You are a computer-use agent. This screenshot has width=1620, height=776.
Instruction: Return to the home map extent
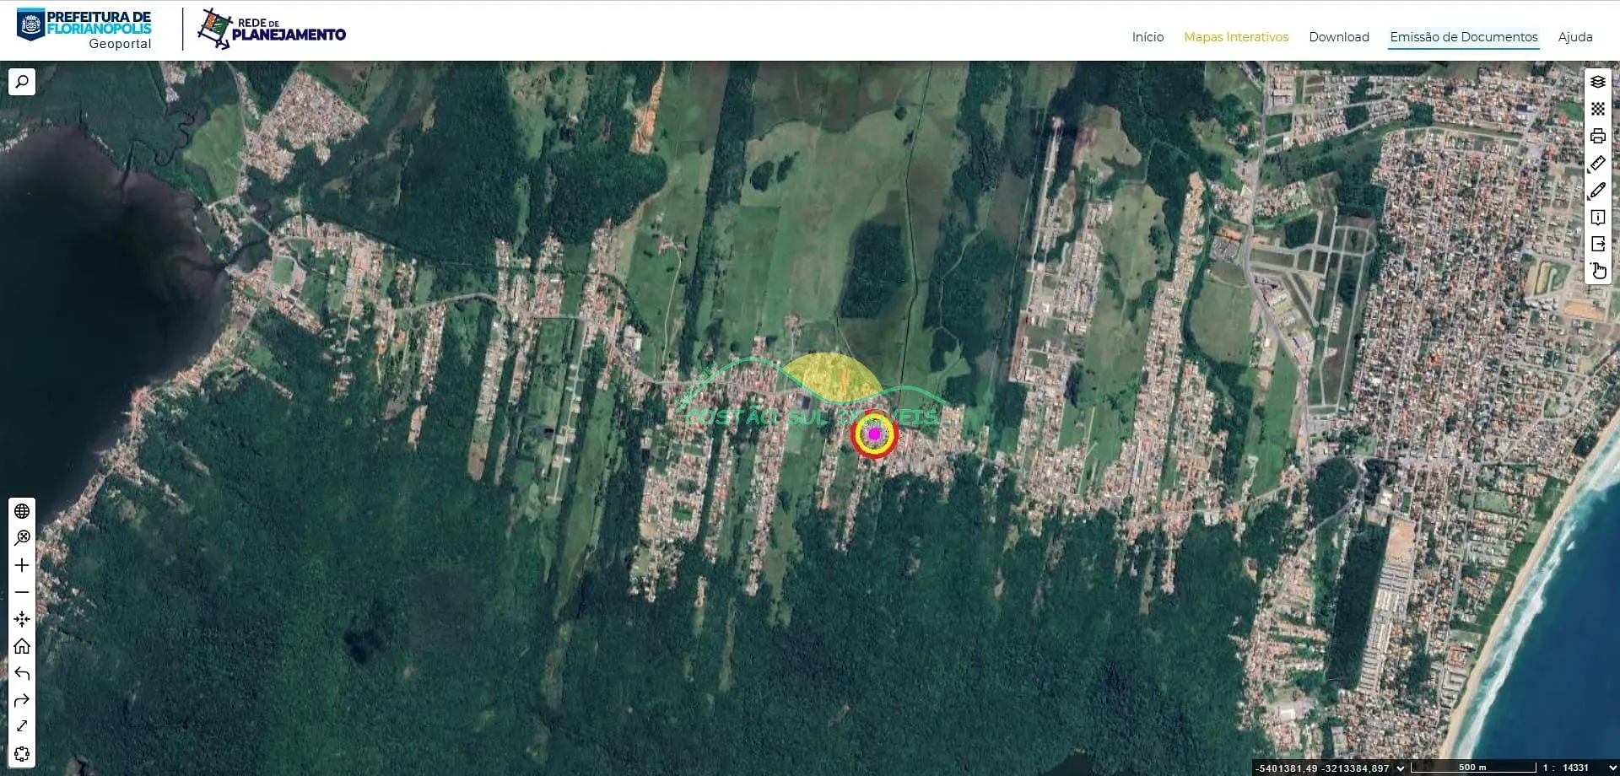coord(22,646)
